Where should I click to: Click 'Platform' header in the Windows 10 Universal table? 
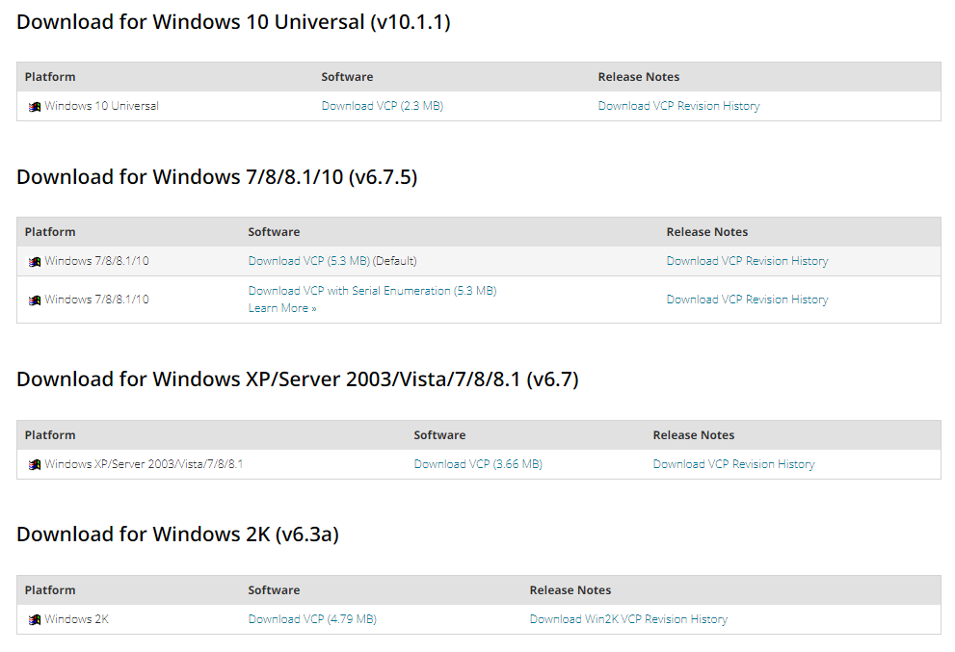[50, 77]
